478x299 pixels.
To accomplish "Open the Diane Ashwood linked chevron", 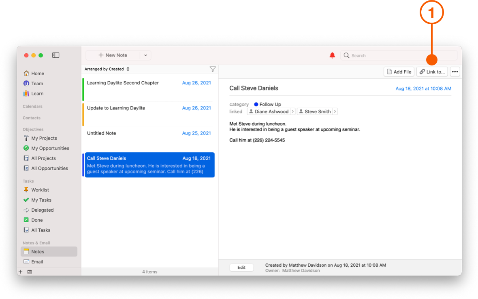I will [292, 112].
